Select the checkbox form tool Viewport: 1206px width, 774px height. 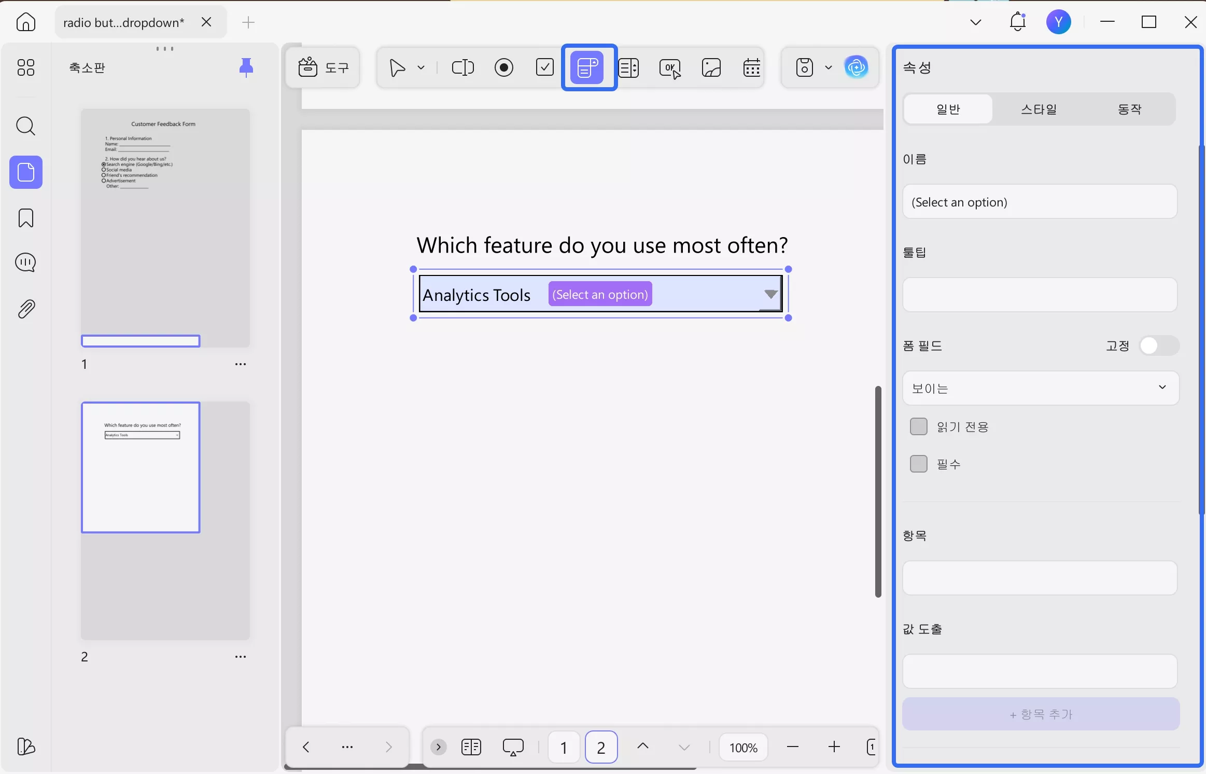click(544, 67)
